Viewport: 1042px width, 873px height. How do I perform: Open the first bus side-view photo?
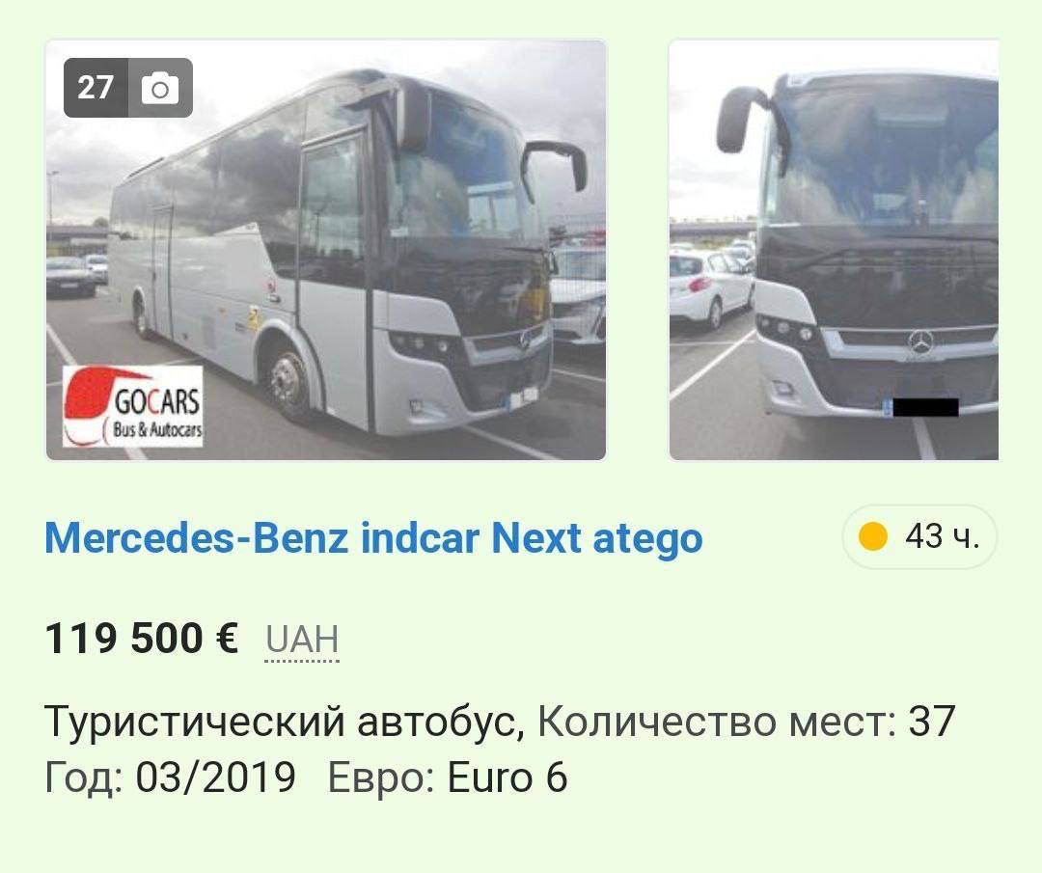pos(326,250)
